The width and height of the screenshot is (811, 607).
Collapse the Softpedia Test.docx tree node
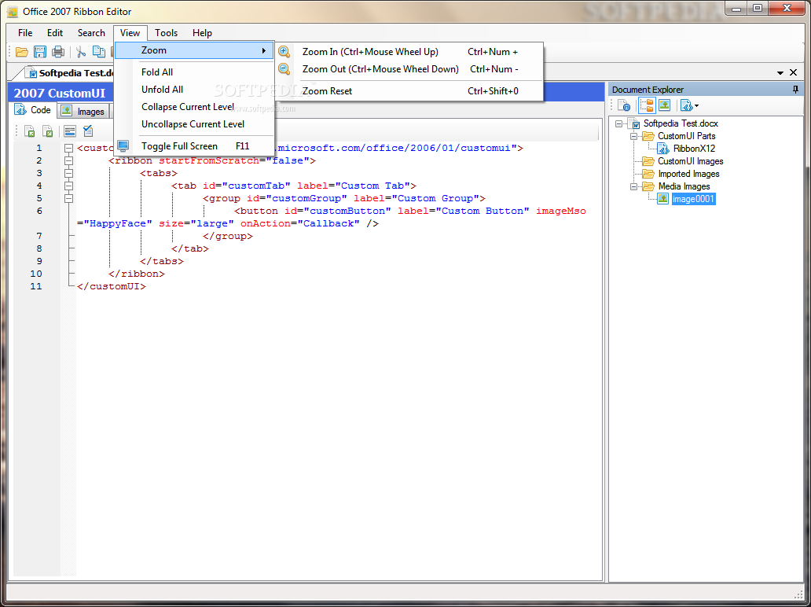pos(619,123)
